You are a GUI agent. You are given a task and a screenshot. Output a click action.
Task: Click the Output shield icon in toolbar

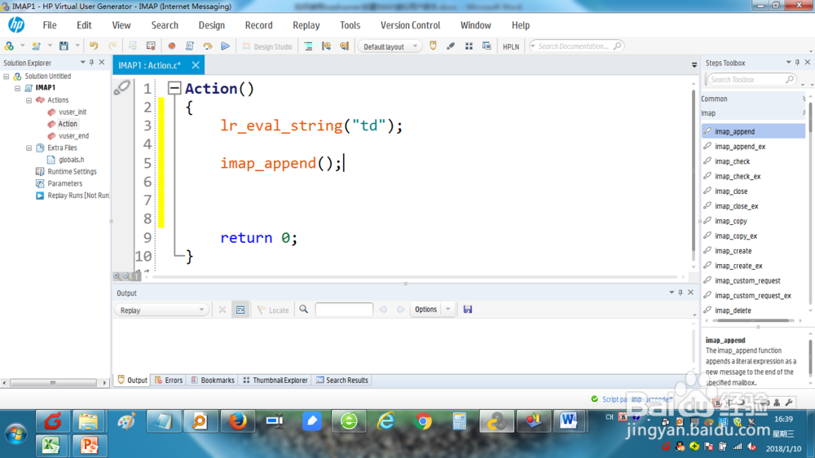coord(433,46)
